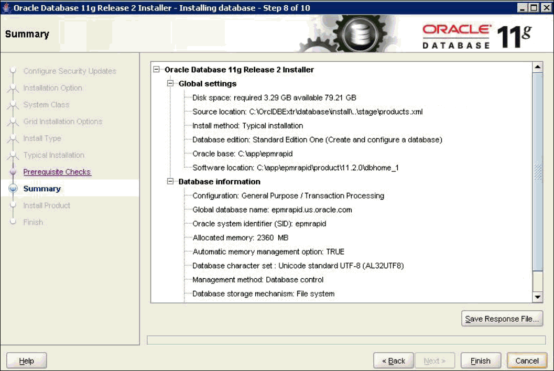Select 'Automatic memory management option: TRUE' row
The width and height of the screenshot is (554, 371).
(x=268, y=252)
